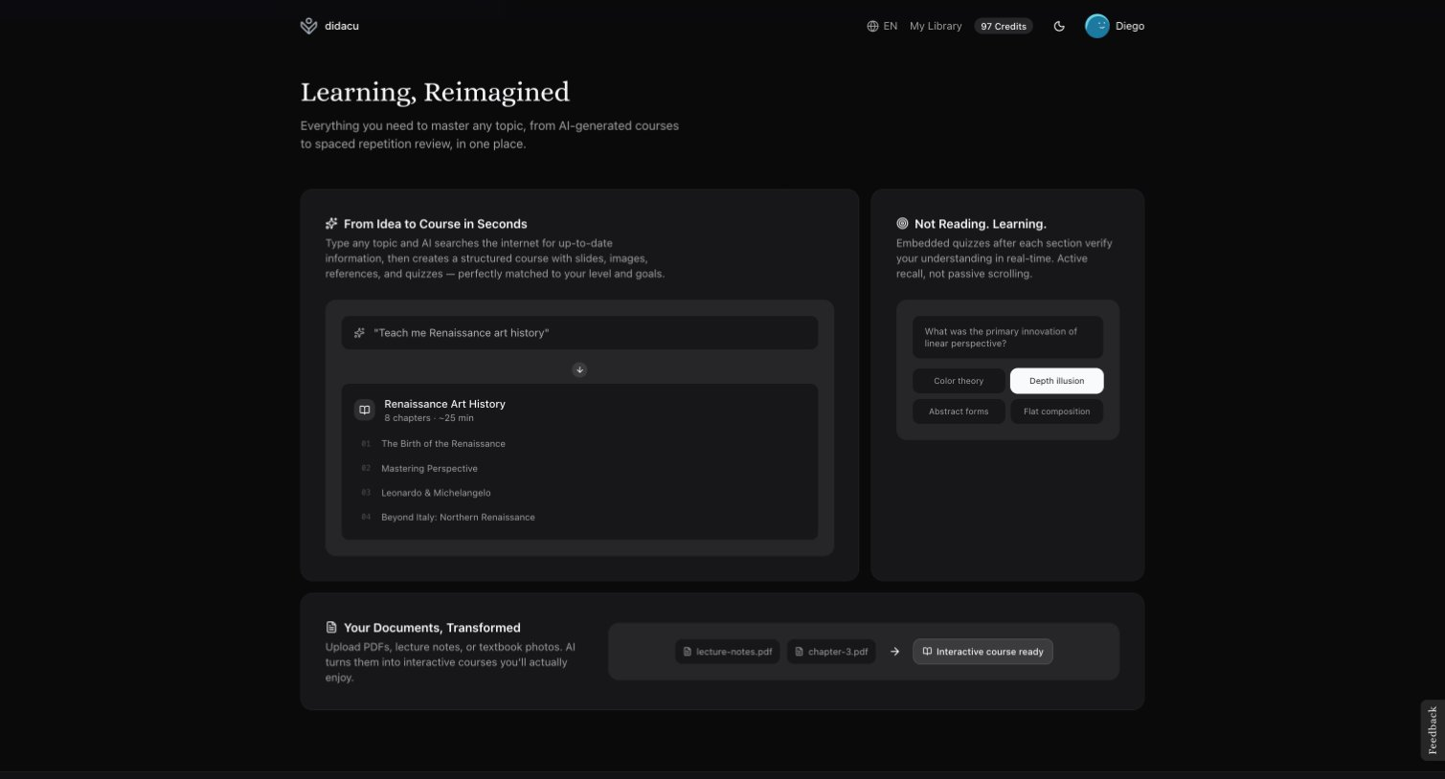Click the Interactive course ready badge

coord(982,651)
